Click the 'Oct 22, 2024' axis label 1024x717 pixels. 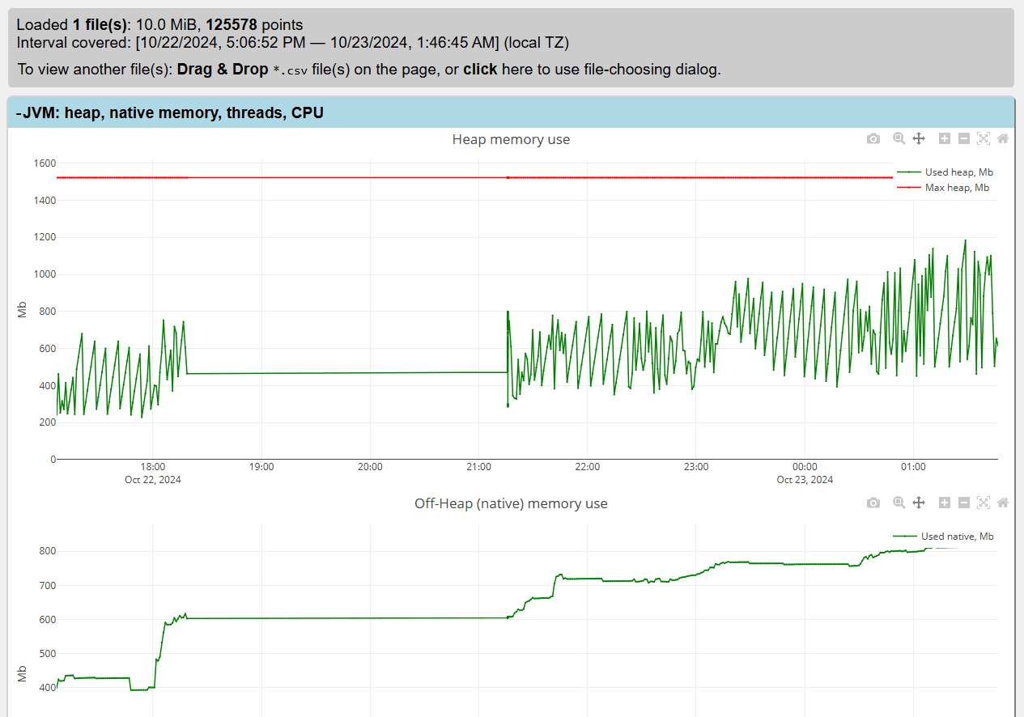[x=152, y=479]
